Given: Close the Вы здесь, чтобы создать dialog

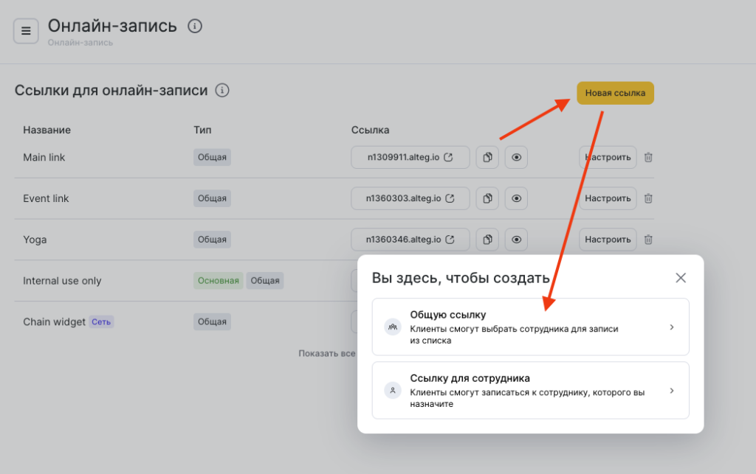Looking at the screenshot, I should point(681,278).
